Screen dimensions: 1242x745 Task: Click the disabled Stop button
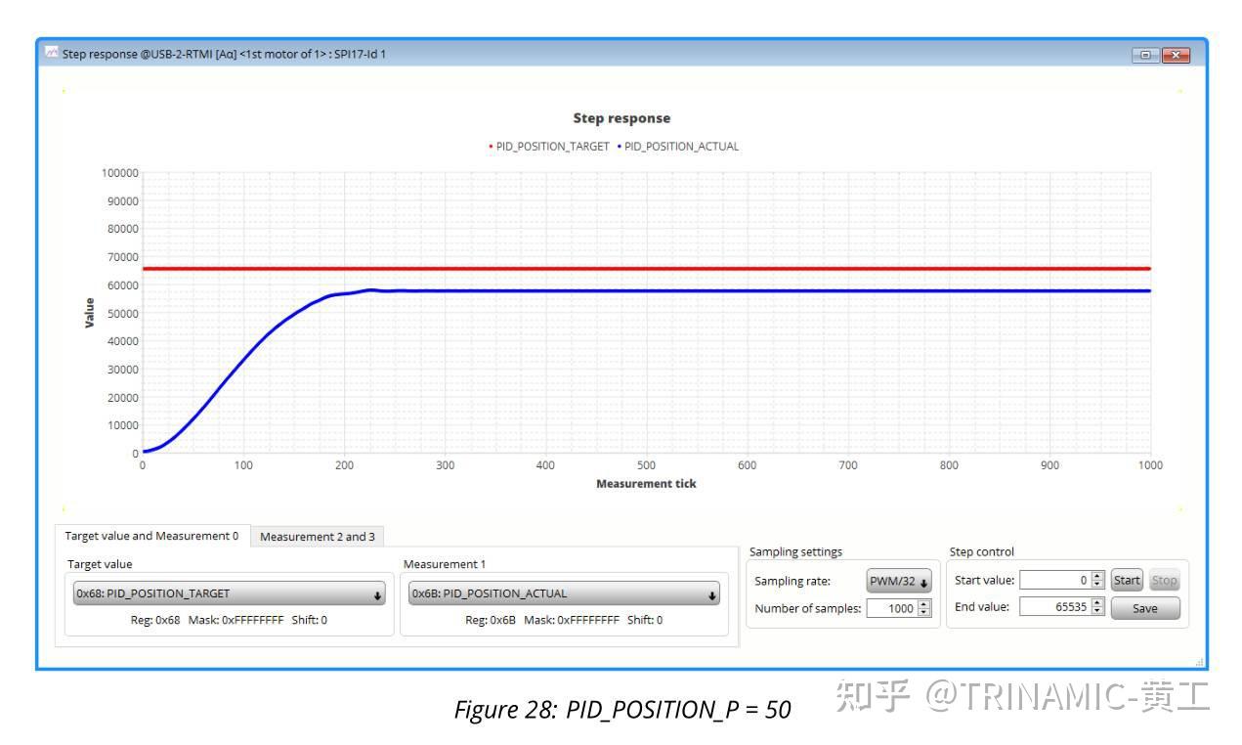1164,580
